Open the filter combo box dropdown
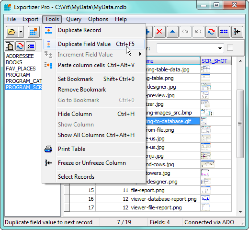249x230 pixels. [220, 48]
